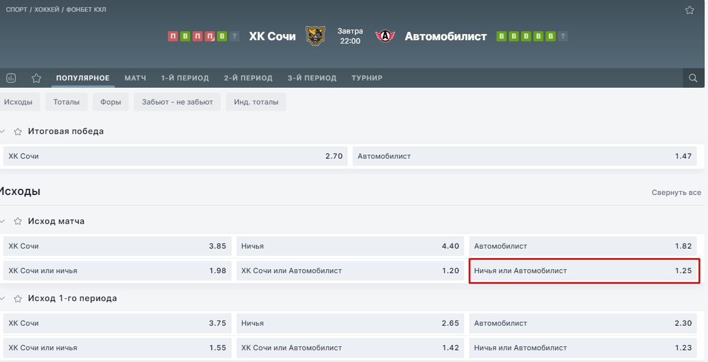The width and height of the screenshot is (708, 362).
Task: Bet on ХК Сочи final win 2.70
Action: coord(175,156)
